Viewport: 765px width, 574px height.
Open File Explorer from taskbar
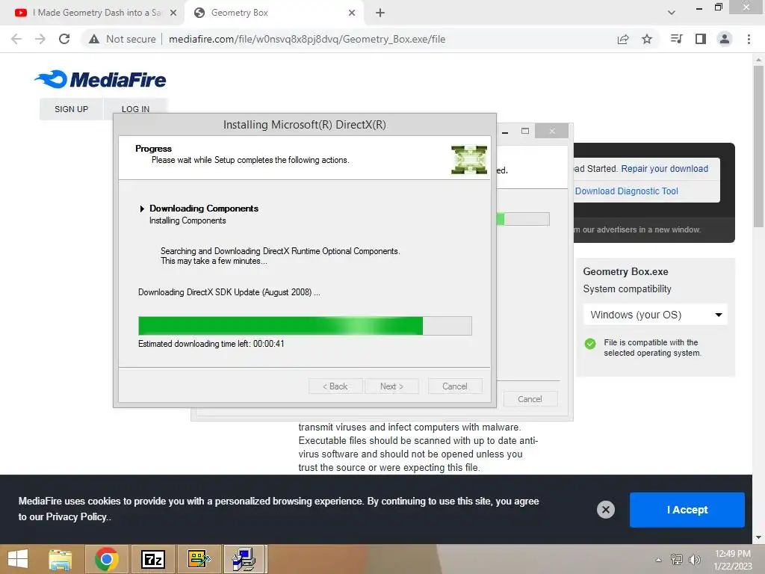click(60, 559)
